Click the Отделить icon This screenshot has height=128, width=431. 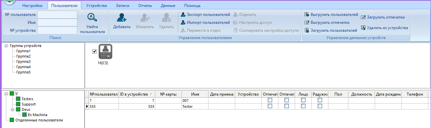pyautogui.click(x=235, y=15)
